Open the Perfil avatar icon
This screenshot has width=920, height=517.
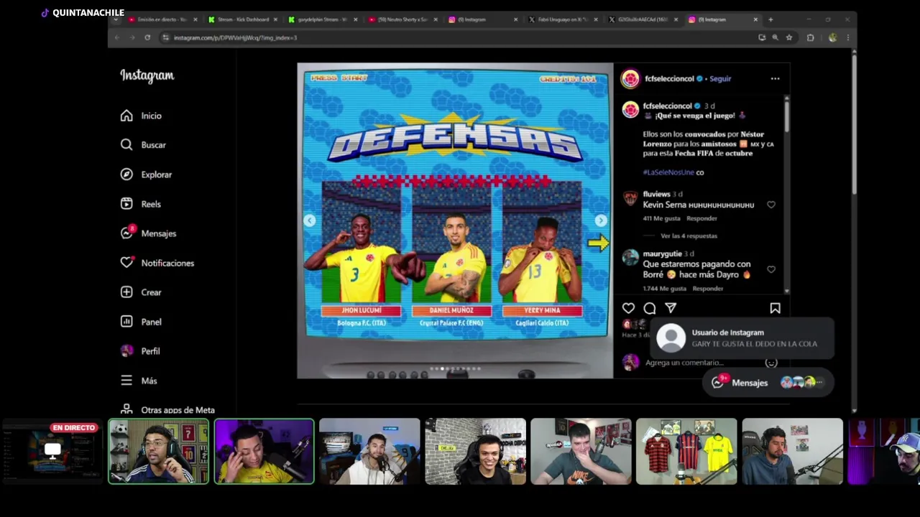[x=126, y=351]
